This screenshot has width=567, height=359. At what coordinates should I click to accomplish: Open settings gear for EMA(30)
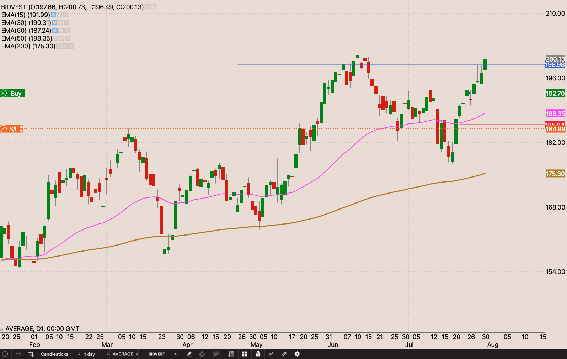coord(60,23)
